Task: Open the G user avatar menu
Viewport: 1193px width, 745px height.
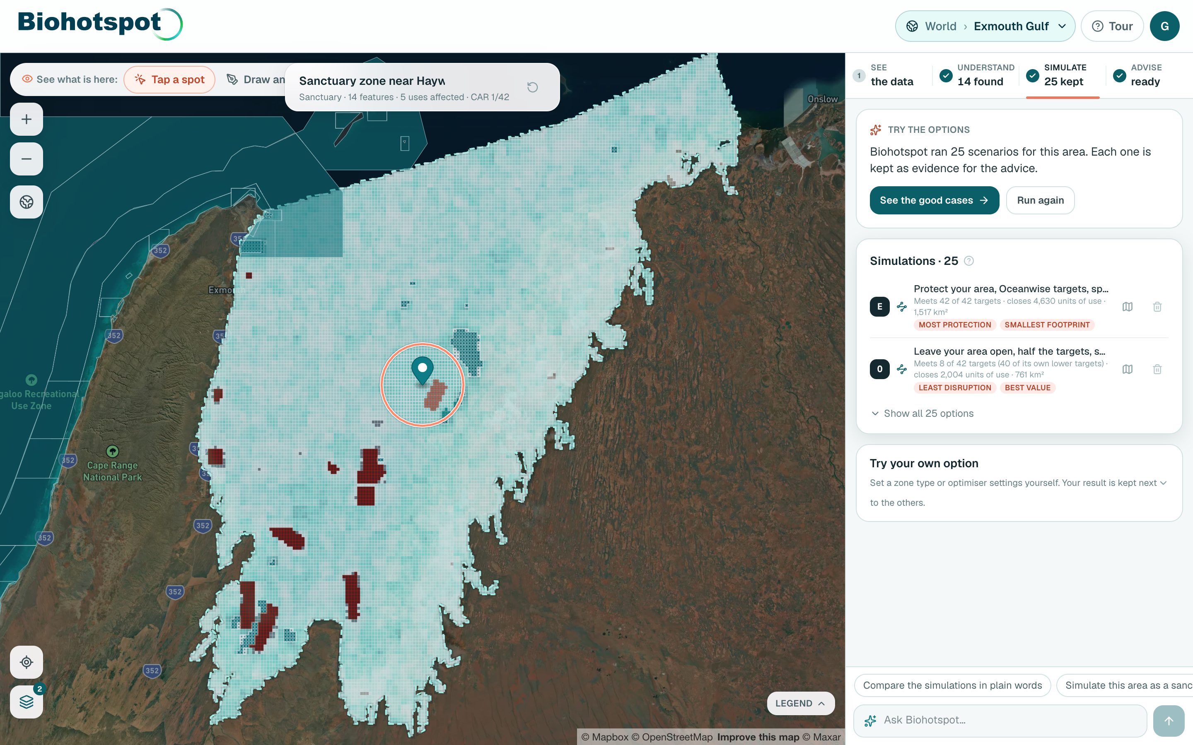Action: [x=1164, y=26]
